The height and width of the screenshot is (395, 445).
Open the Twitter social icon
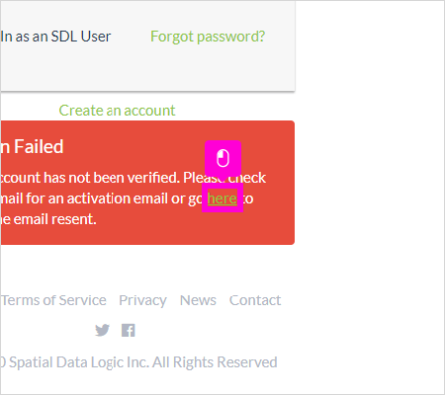point(102,330)
